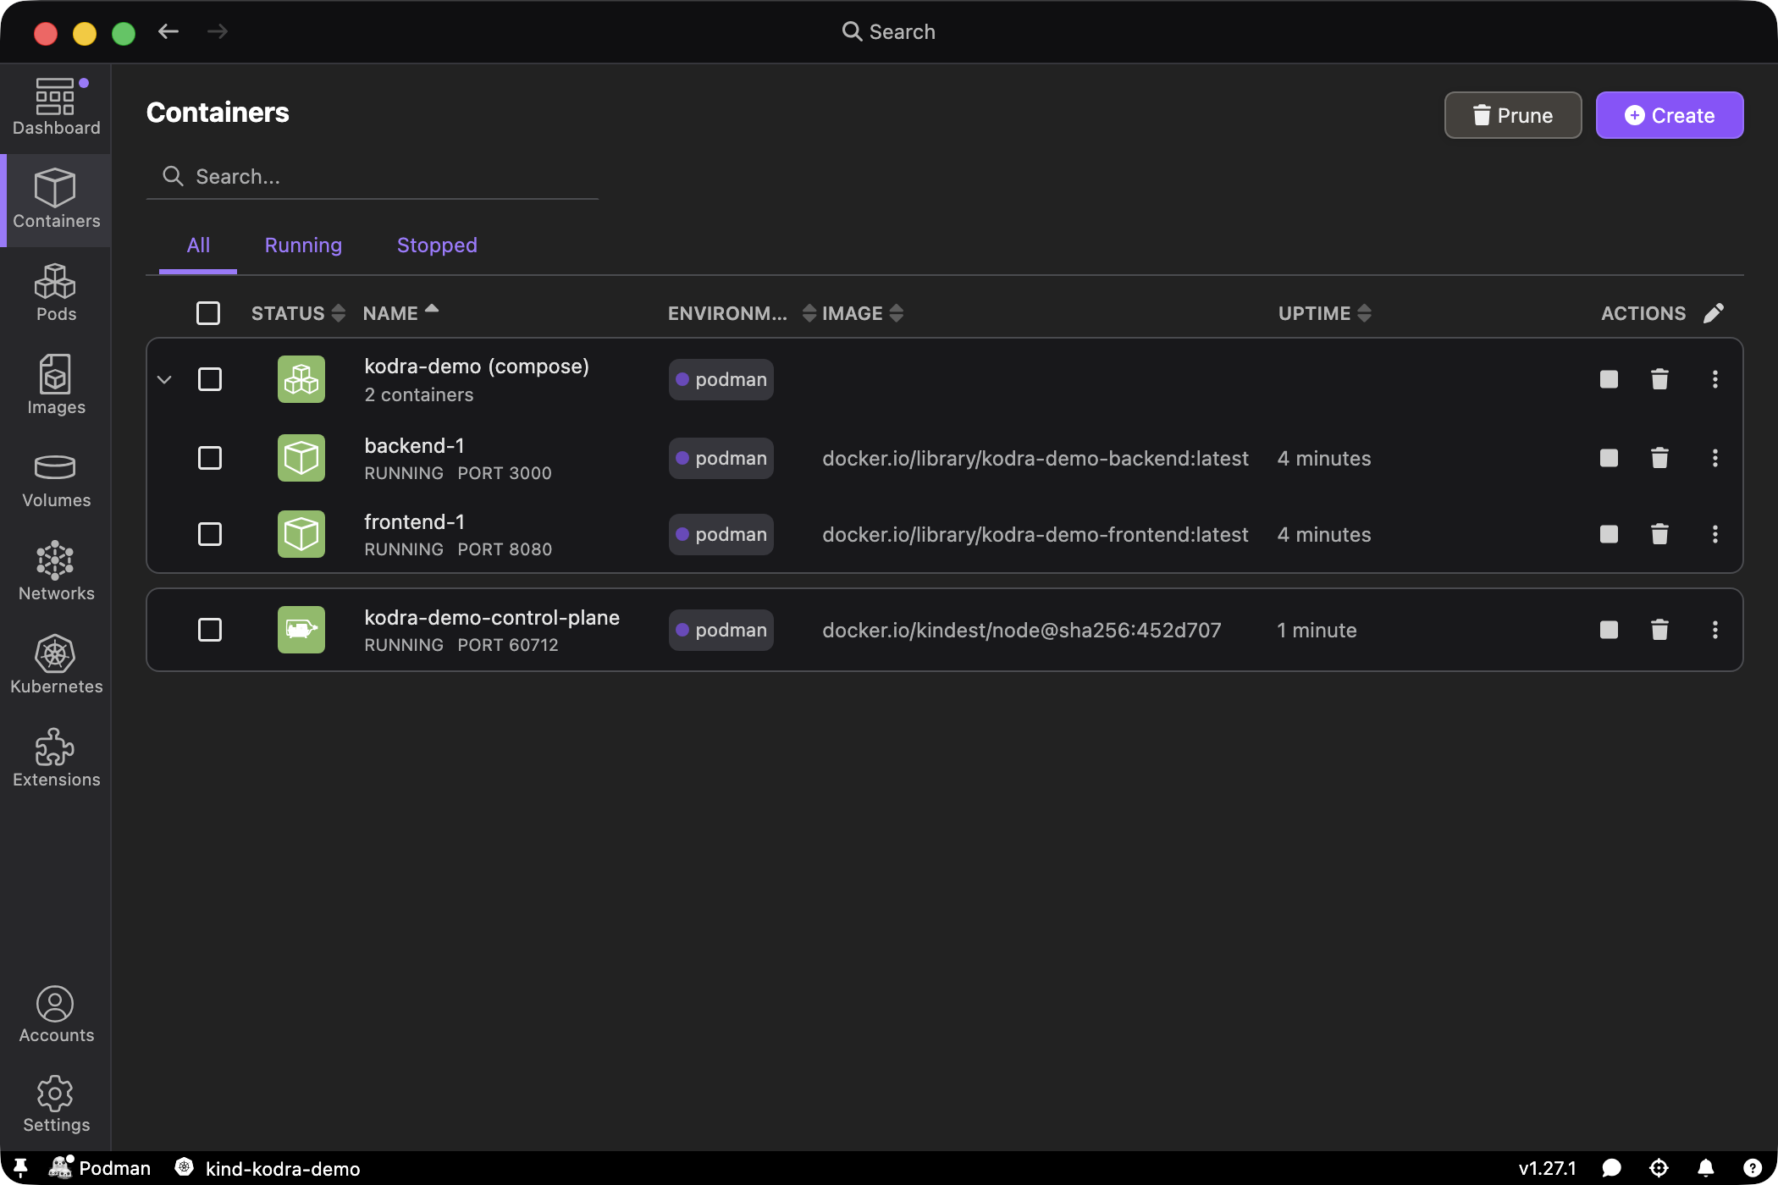Open the Extensions section
Screen dimensions: 1778x1185
tap(56, 758)
